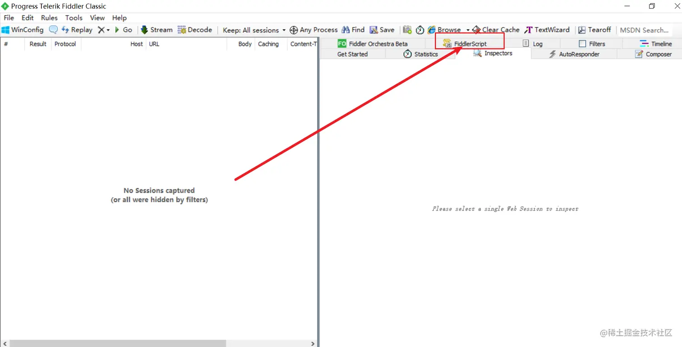682x347 pixels.
Task: Toggle the Decode option in the toolbar
Action: [x=195, y=30]
